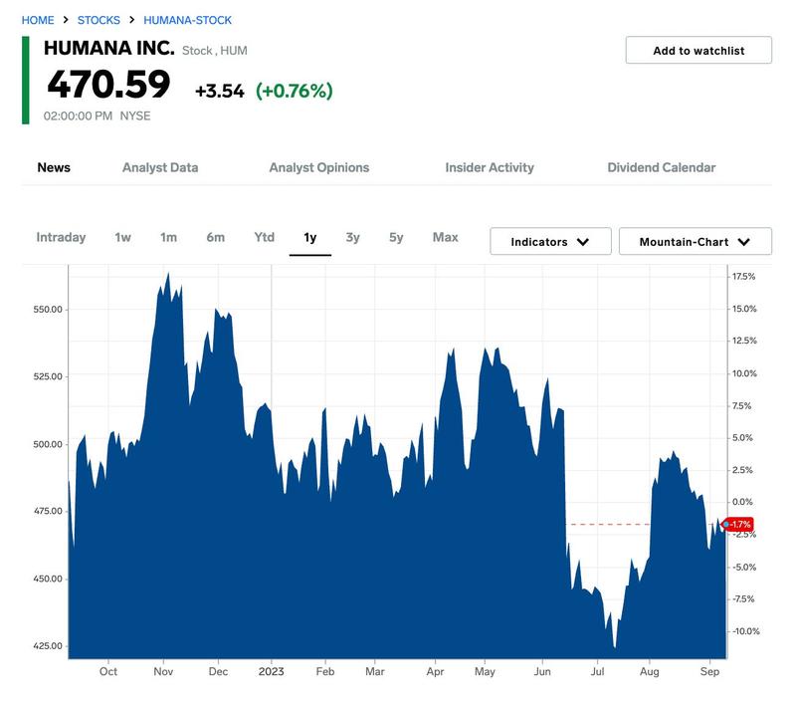
Task: Click the July low point on the chart
Action: point(615,646)
